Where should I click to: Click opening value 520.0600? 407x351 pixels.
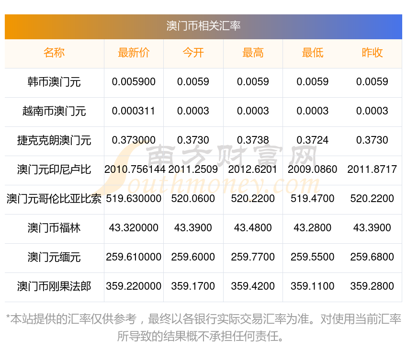(x=193, y=199)
